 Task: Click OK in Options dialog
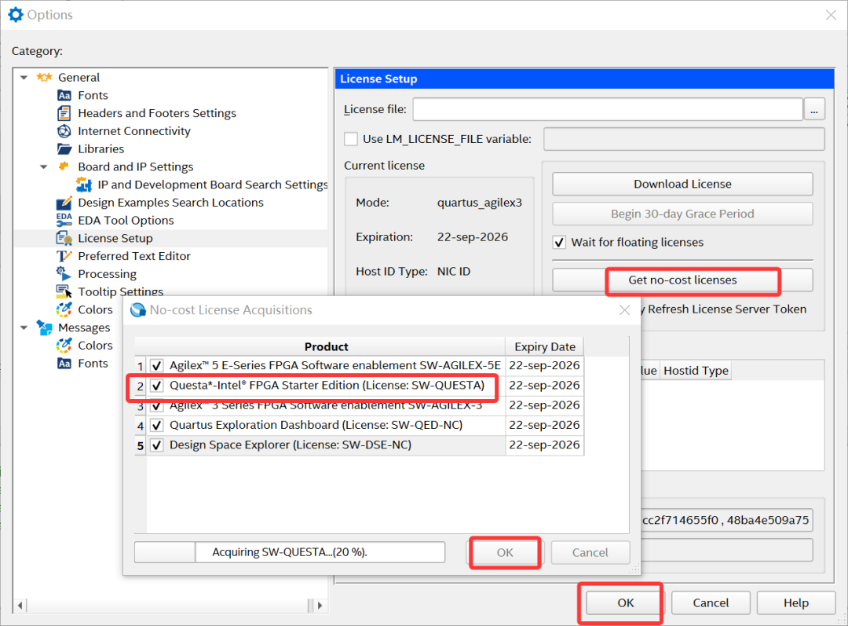click(x=626, y=602)
